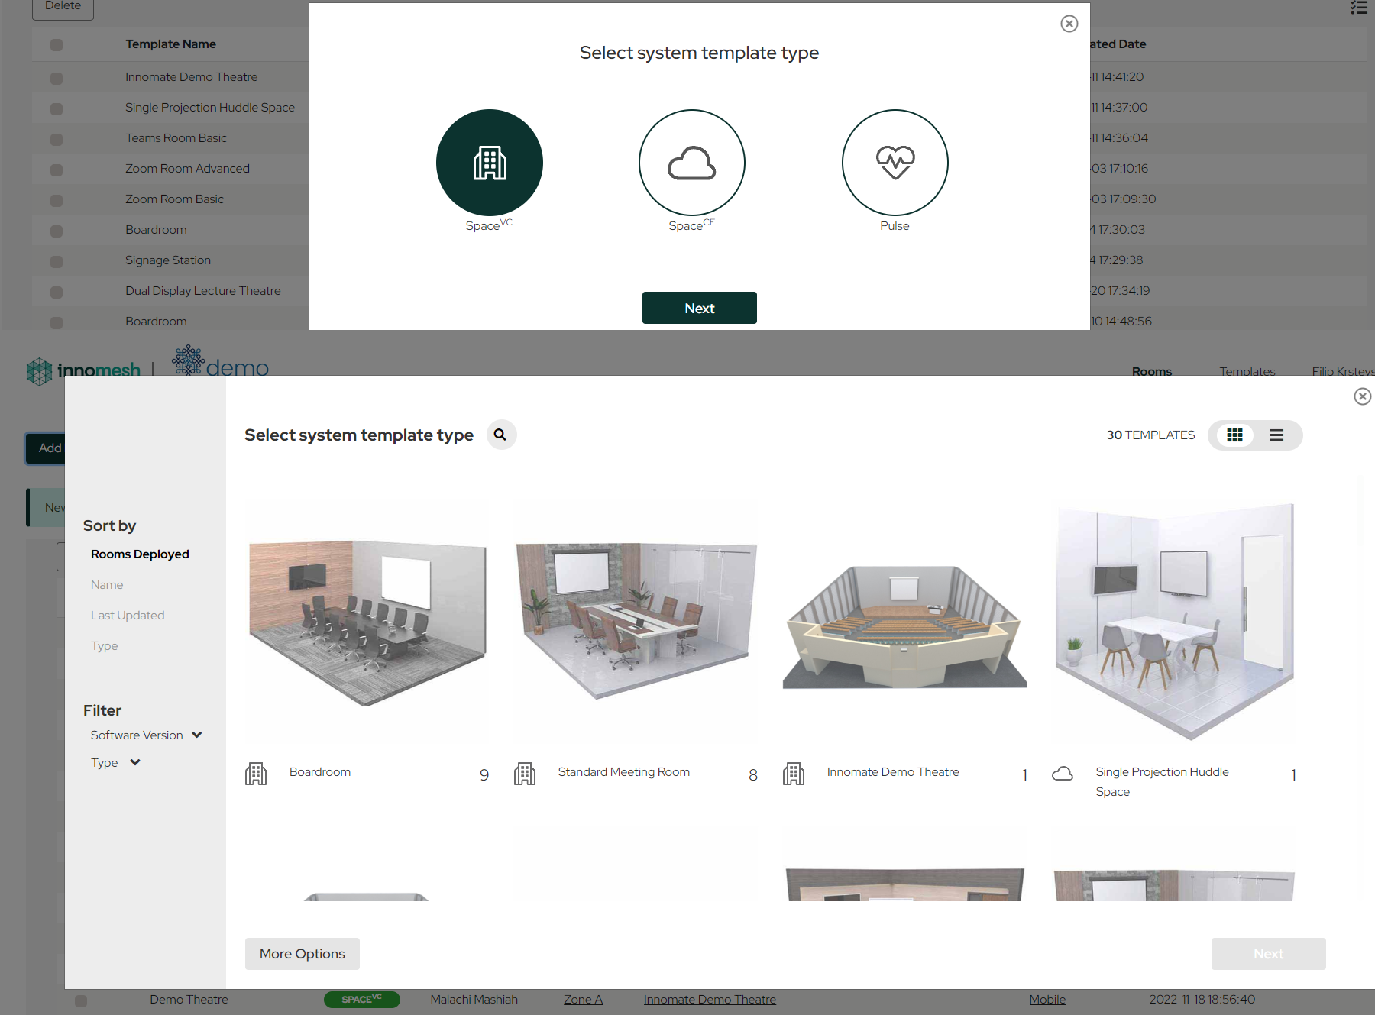This screenshot has width=1375, height=1015.
Task: Open the template search magnifier
Action: [x=500, y=435]
